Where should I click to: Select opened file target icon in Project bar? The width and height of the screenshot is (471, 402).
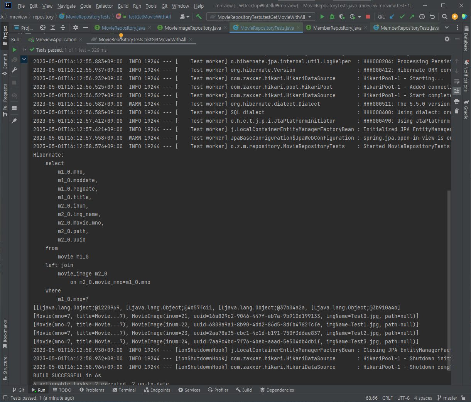point(43,27)
